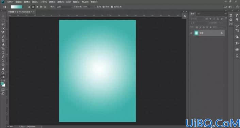The width and height of the screenshot is (240, 128).
Task: Open the opacity slider arrow in options bar
Action: click(x=91, y=7)
